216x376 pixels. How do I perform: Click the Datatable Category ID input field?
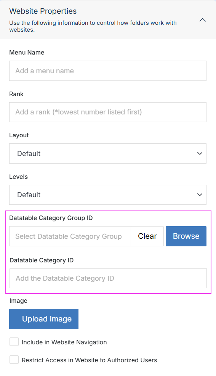(108, 278)
